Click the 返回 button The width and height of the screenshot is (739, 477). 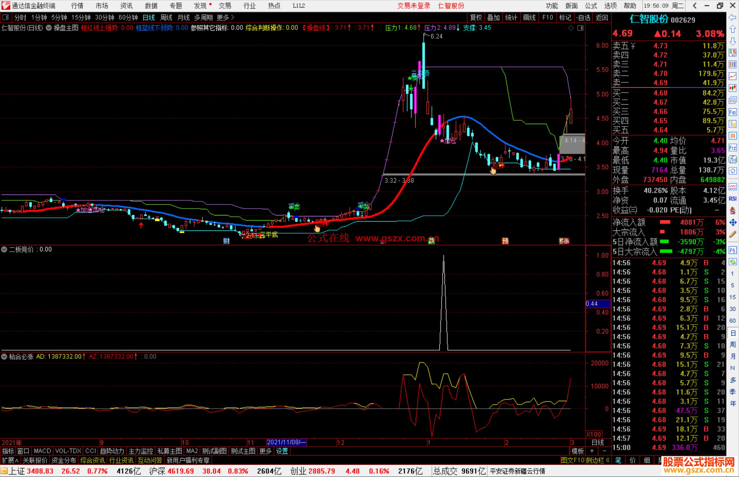pyautogui.click(x=601, y=17)
